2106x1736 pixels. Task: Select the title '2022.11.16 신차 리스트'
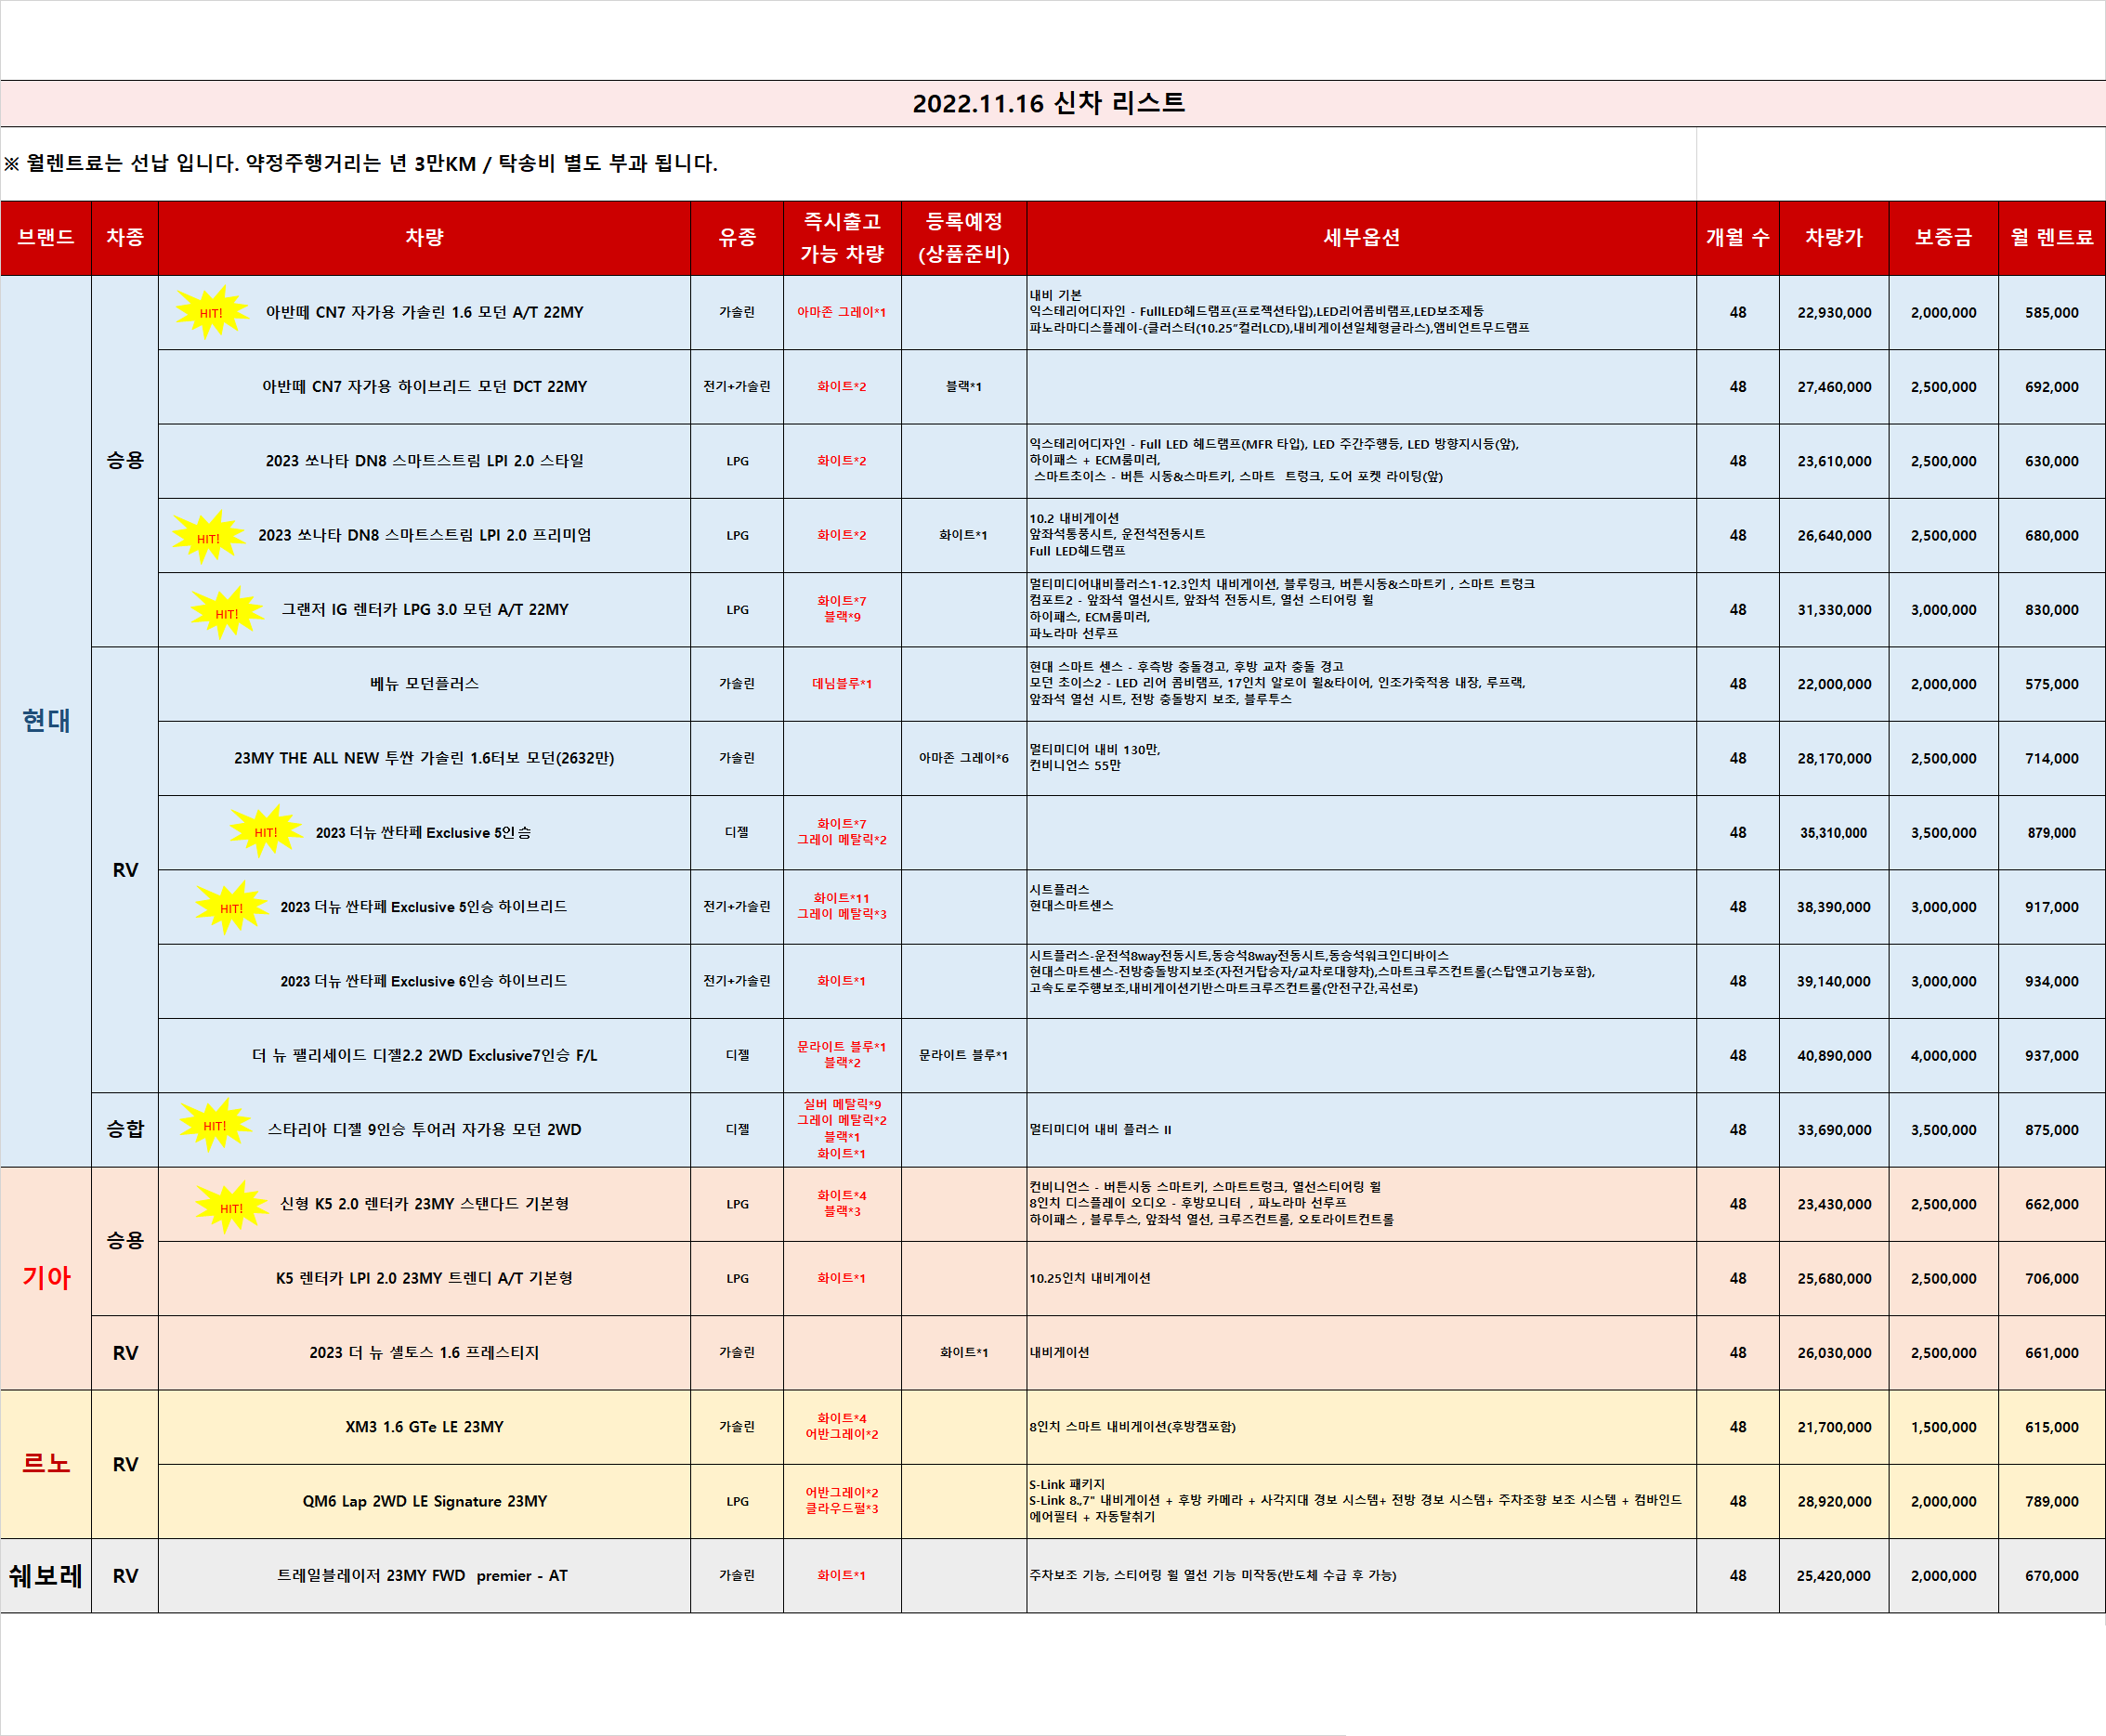coord(1049,103)
